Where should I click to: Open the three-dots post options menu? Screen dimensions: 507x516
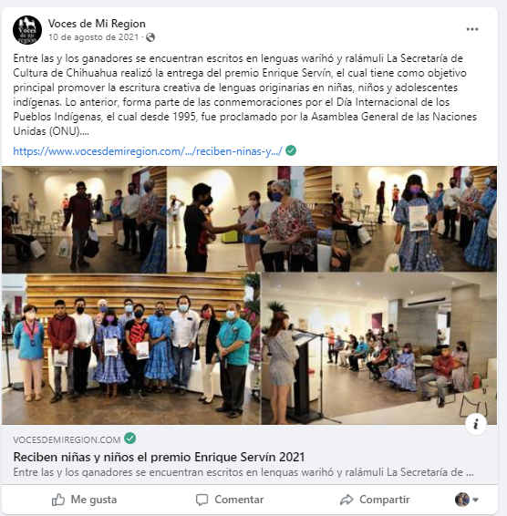(471, 29)
